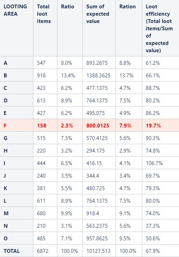Select the 957.8625 cell in row O
Image resolution: width=179 pixels, height=257 pixels.
[x=97, y=239]
